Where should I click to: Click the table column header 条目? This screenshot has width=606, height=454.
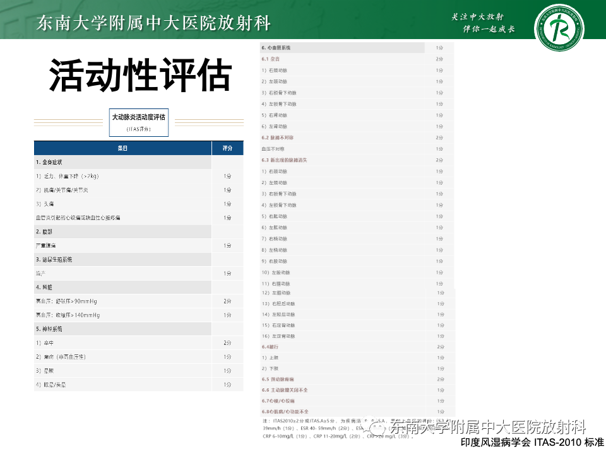pos(122,148)
